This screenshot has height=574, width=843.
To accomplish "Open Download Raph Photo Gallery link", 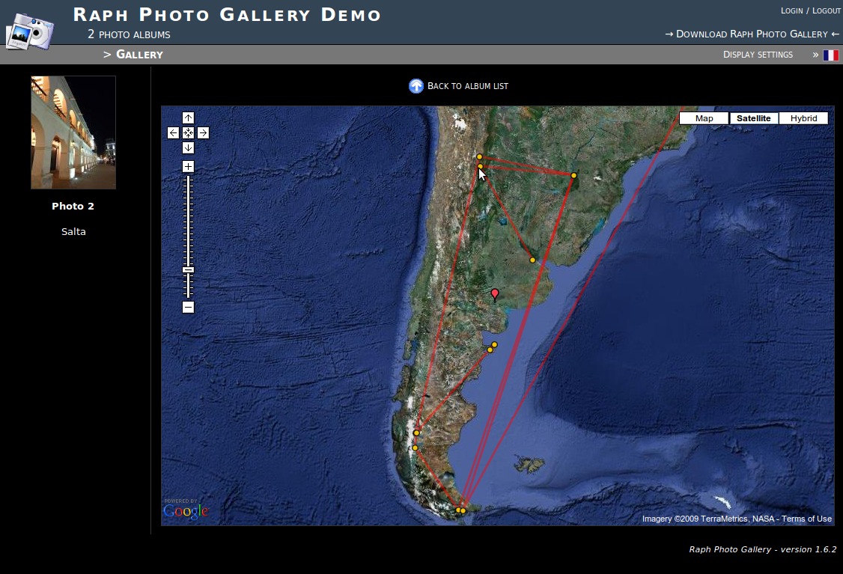I will click(752, 34).
